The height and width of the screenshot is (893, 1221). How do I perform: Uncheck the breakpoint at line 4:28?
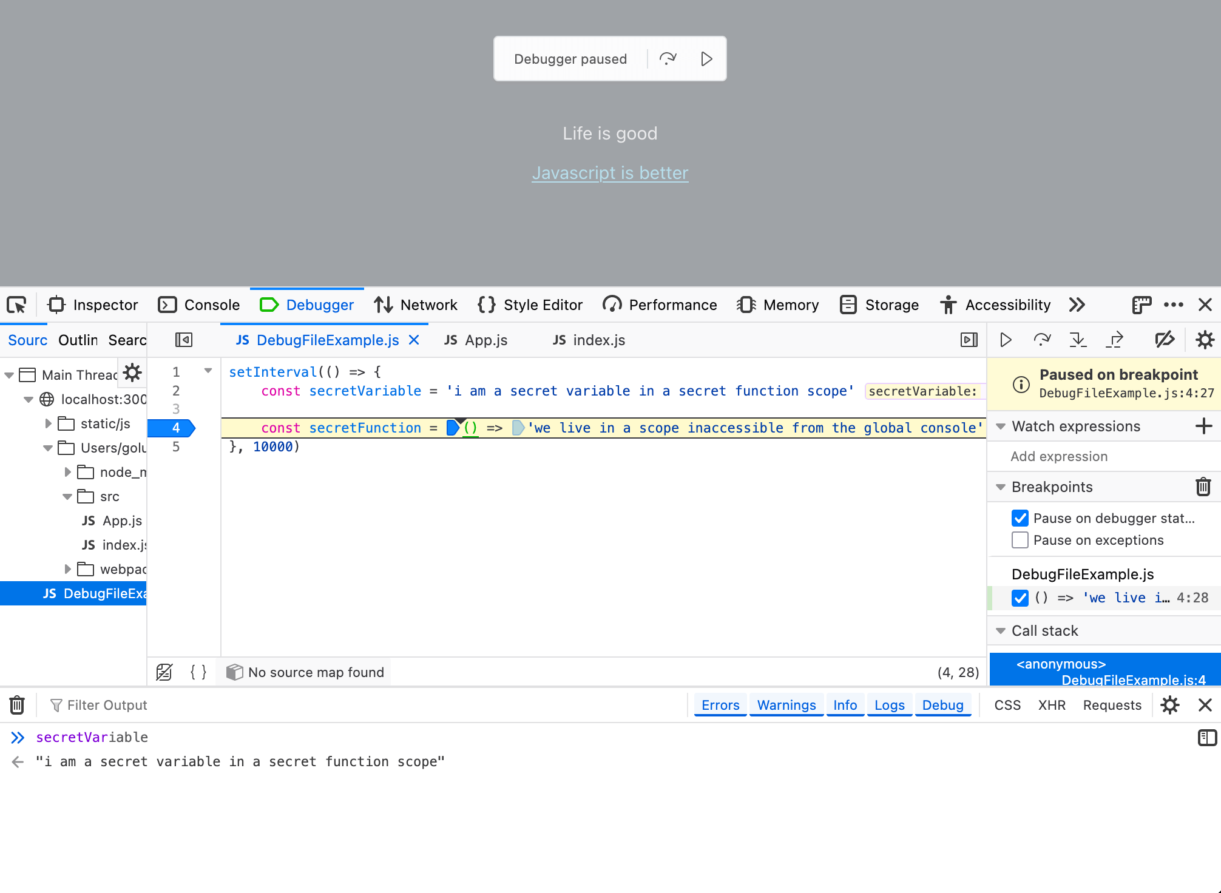1020,598
